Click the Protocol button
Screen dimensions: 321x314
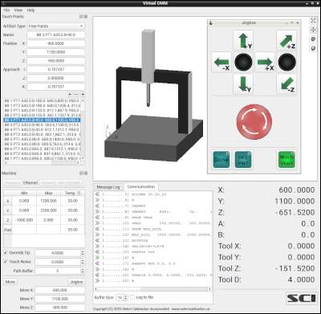click(13, 183)
